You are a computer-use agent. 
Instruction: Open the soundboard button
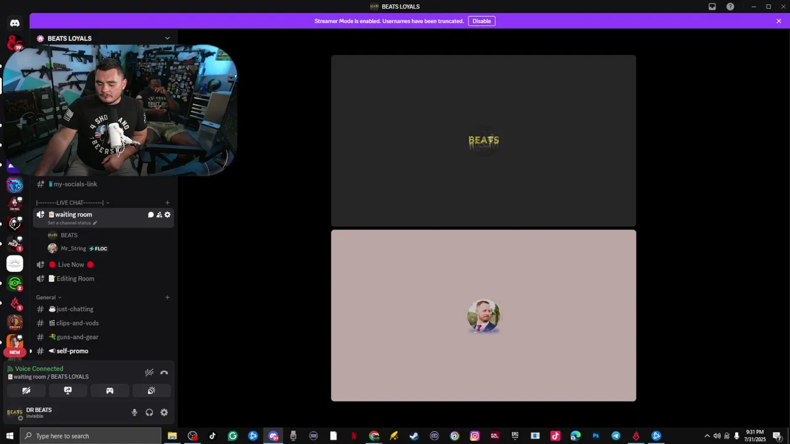151,390
